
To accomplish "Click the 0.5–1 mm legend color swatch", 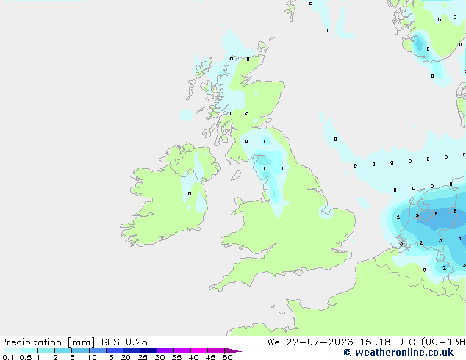I will [29, 350].
